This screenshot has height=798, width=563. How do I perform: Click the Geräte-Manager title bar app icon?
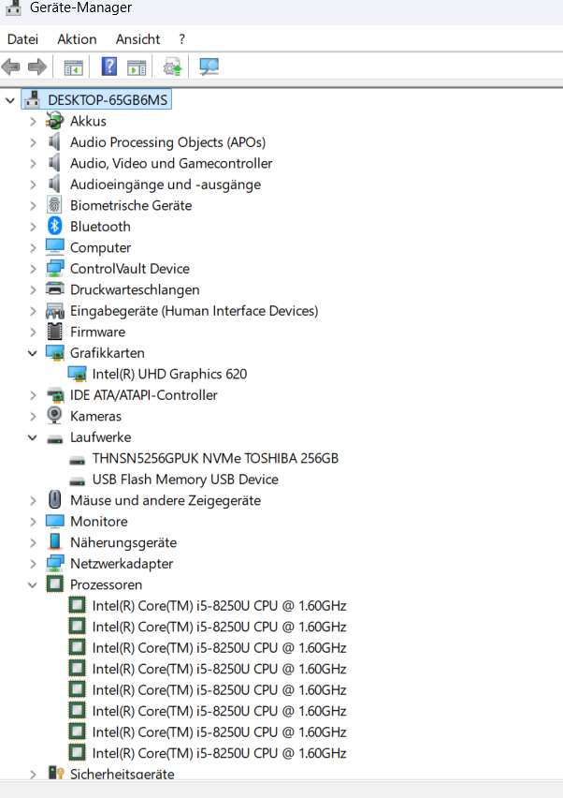pyautogui.click(x=13, y=7)
